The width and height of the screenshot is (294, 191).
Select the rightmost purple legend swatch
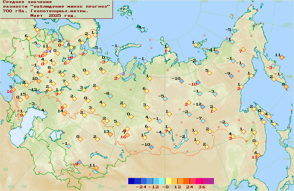click(211, 181)
